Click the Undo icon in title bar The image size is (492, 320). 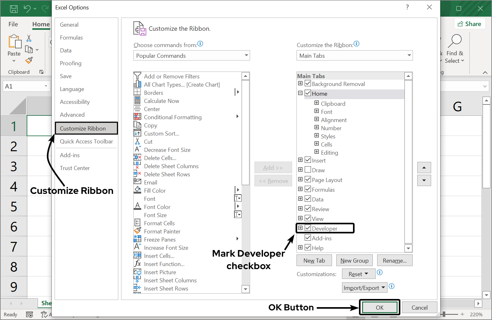pos(27,9)
